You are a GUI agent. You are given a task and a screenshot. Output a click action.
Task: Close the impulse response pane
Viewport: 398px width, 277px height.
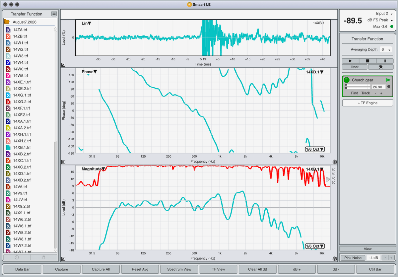[63, 65]
